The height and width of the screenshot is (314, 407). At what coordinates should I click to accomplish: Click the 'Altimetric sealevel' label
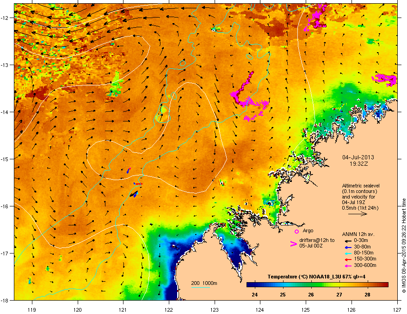pyautogui.click(x=361, y=186)
